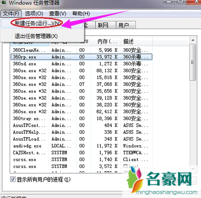Select the audiodg.exe process row
This screenshot has height=198, width=201.
(82, 146)
